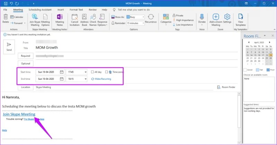Click the Tell me lightbulb search
The image size is (277, 145).
point(114,10)
